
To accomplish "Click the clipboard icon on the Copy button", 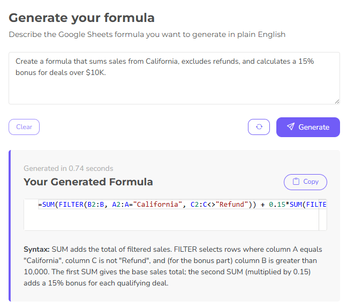I will [x=296, y=182].
